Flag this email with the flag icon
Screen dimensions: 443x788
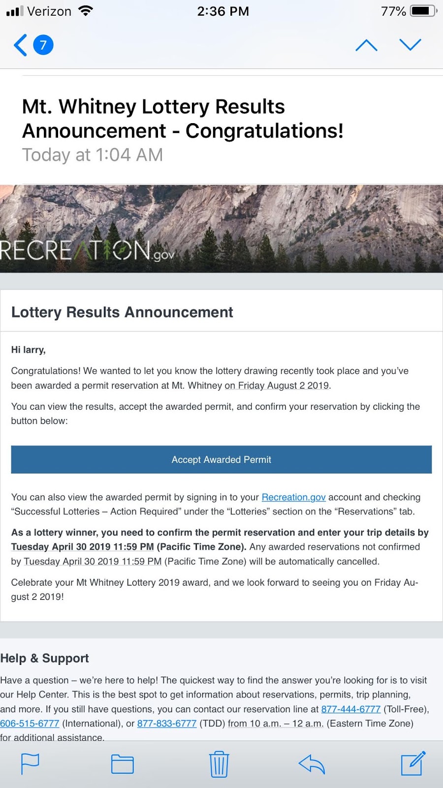(x=30, y=764)
